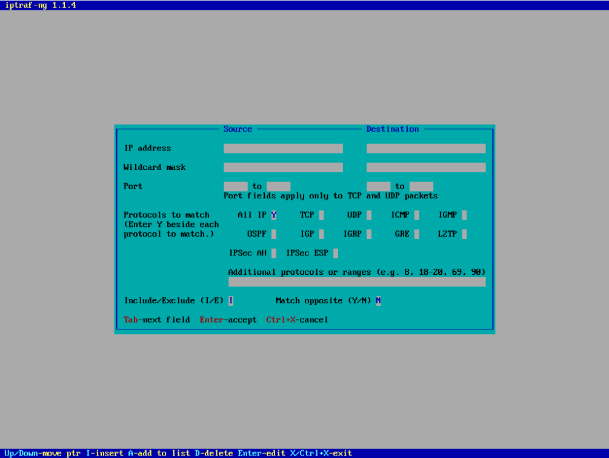Enable the OSPF protocol match box
The height and width of the screenshot is (458, 609).
coord(274,234)
